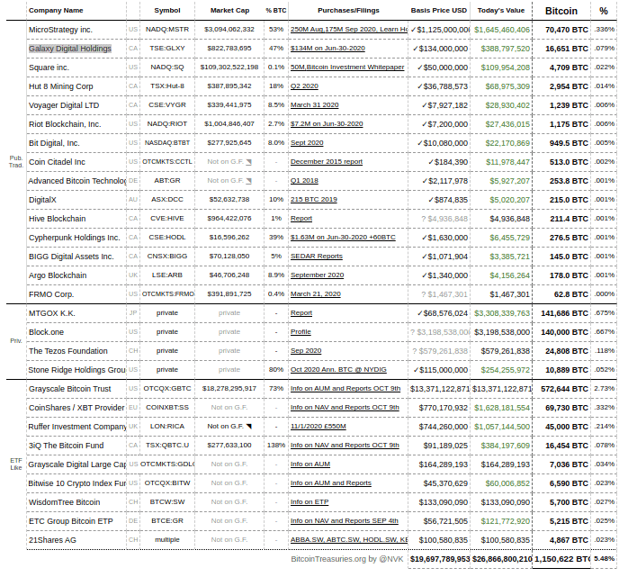Viewport: 637px width, 577px height.
Task: Open Square's '50M,Bitcoin Investment Whitepaper' link
Action: [347, 67]
